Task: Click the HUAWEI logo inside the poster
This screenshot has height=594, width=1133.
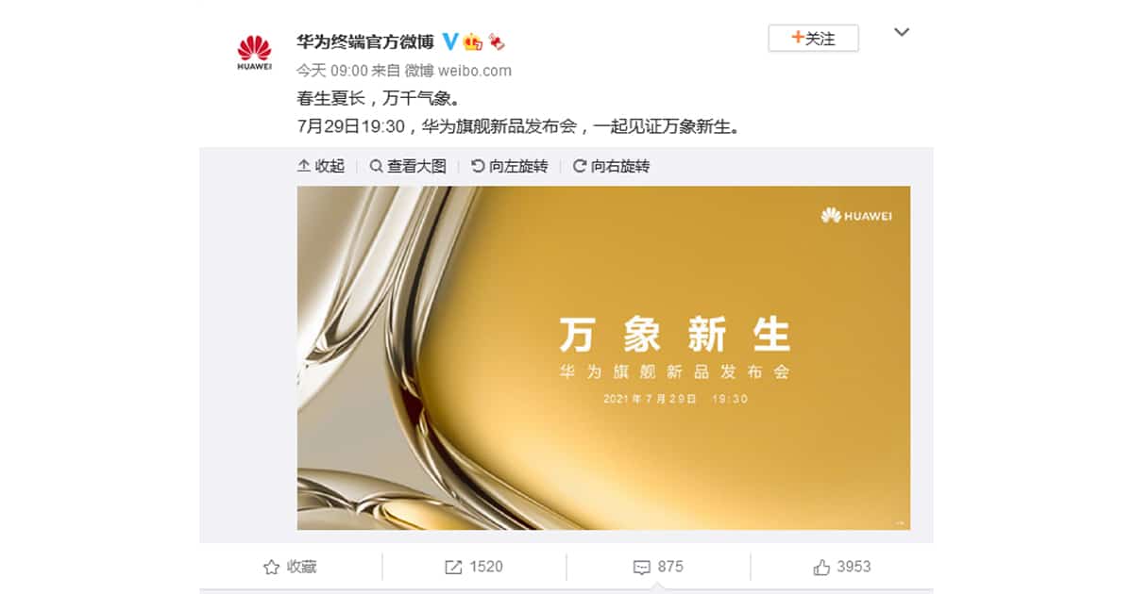Action: coord(856,216)
